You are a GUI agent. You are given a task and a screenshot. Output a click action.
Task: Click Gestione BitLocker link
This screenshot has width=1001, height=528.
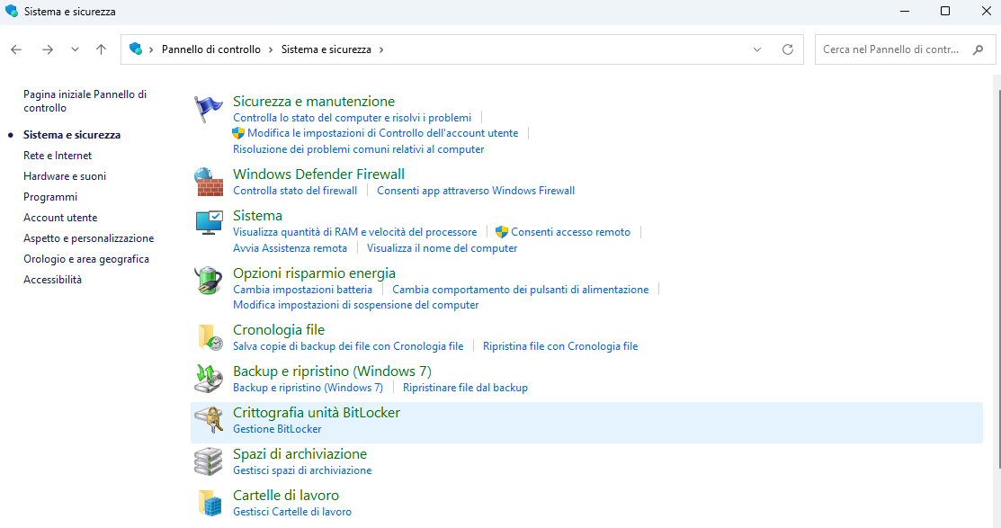click(x=277, y=429)
